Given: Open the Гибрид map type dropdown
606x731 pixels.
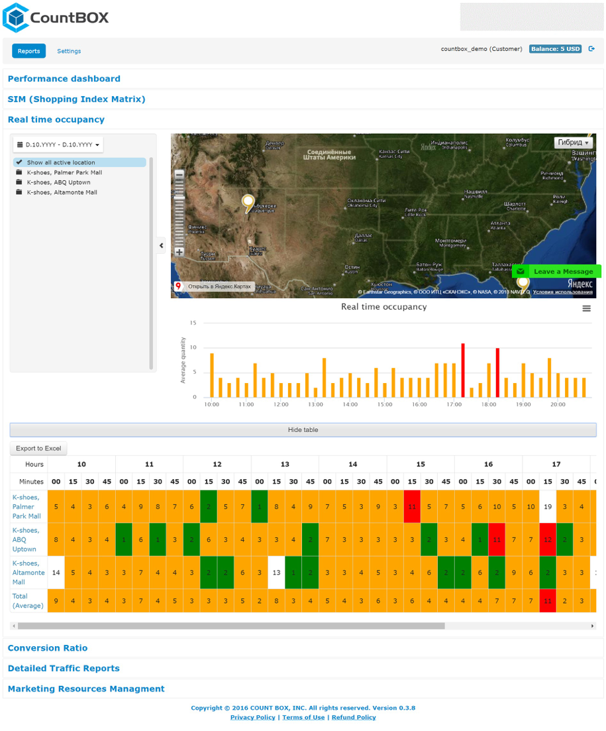Looking at the screenshot, I should click(x=573, y=142).
